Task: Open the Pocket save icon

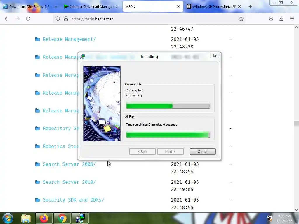Action: coord(271,19)
